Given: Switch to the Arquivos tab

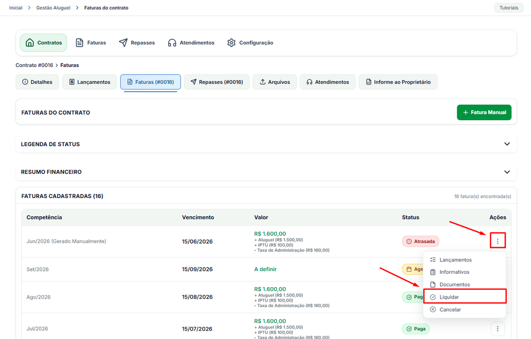Looking at the screenshot, I should click(275, 82).
